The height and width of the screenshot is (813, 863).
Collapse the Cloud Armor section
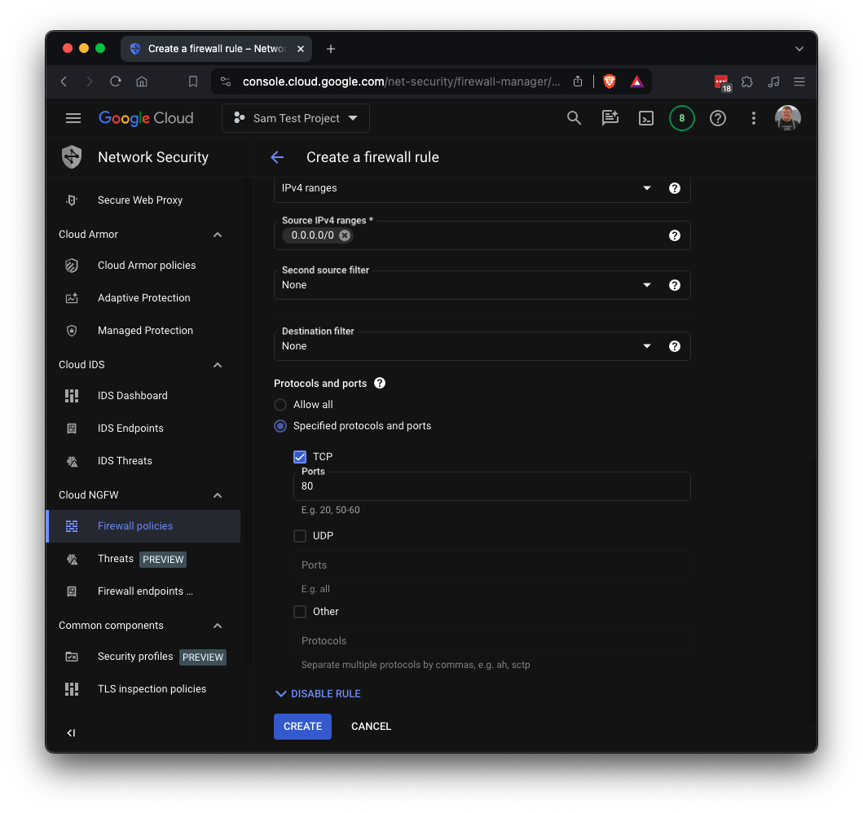[218, 235]
